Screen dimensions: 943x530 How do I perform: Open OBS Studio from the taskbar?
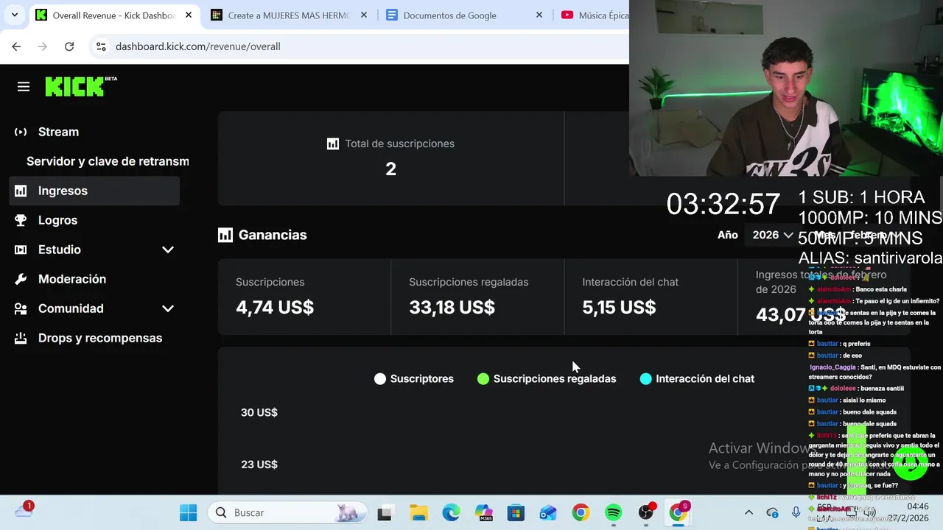click(x=646, y=512)
